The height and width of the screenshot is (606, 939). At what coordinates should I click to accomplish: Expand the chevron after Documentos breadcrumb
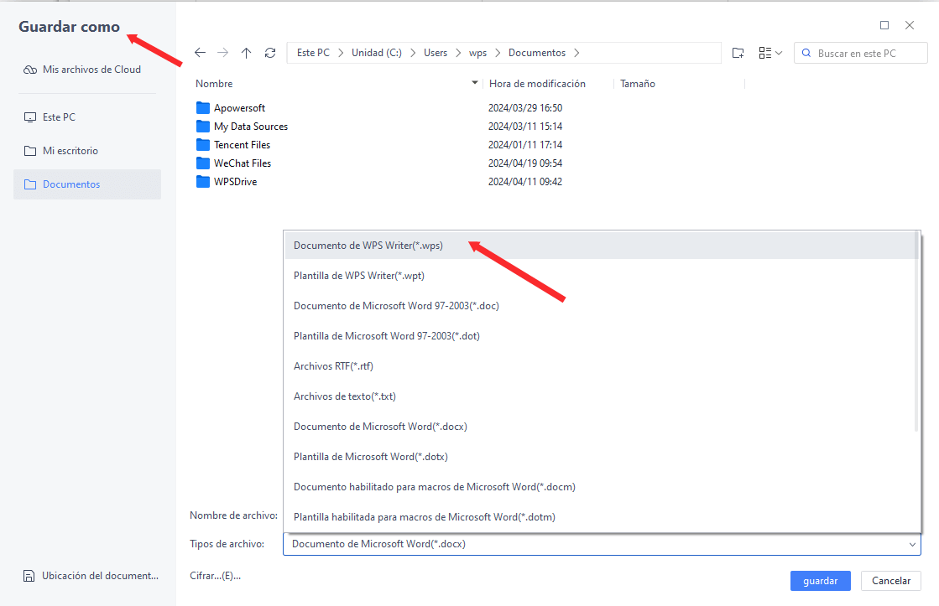[576, 53]
